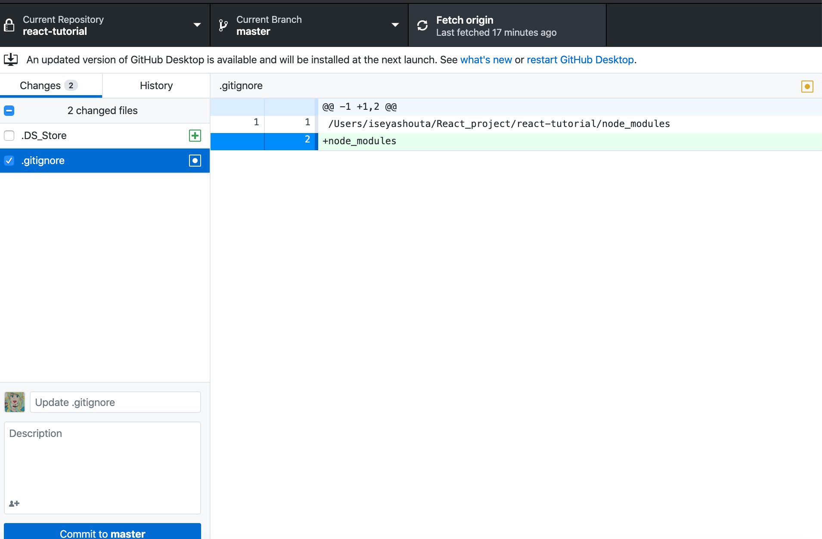Viewport: 822px width, 539px height.
Task: Focus the Description text area
Action: 102,468
